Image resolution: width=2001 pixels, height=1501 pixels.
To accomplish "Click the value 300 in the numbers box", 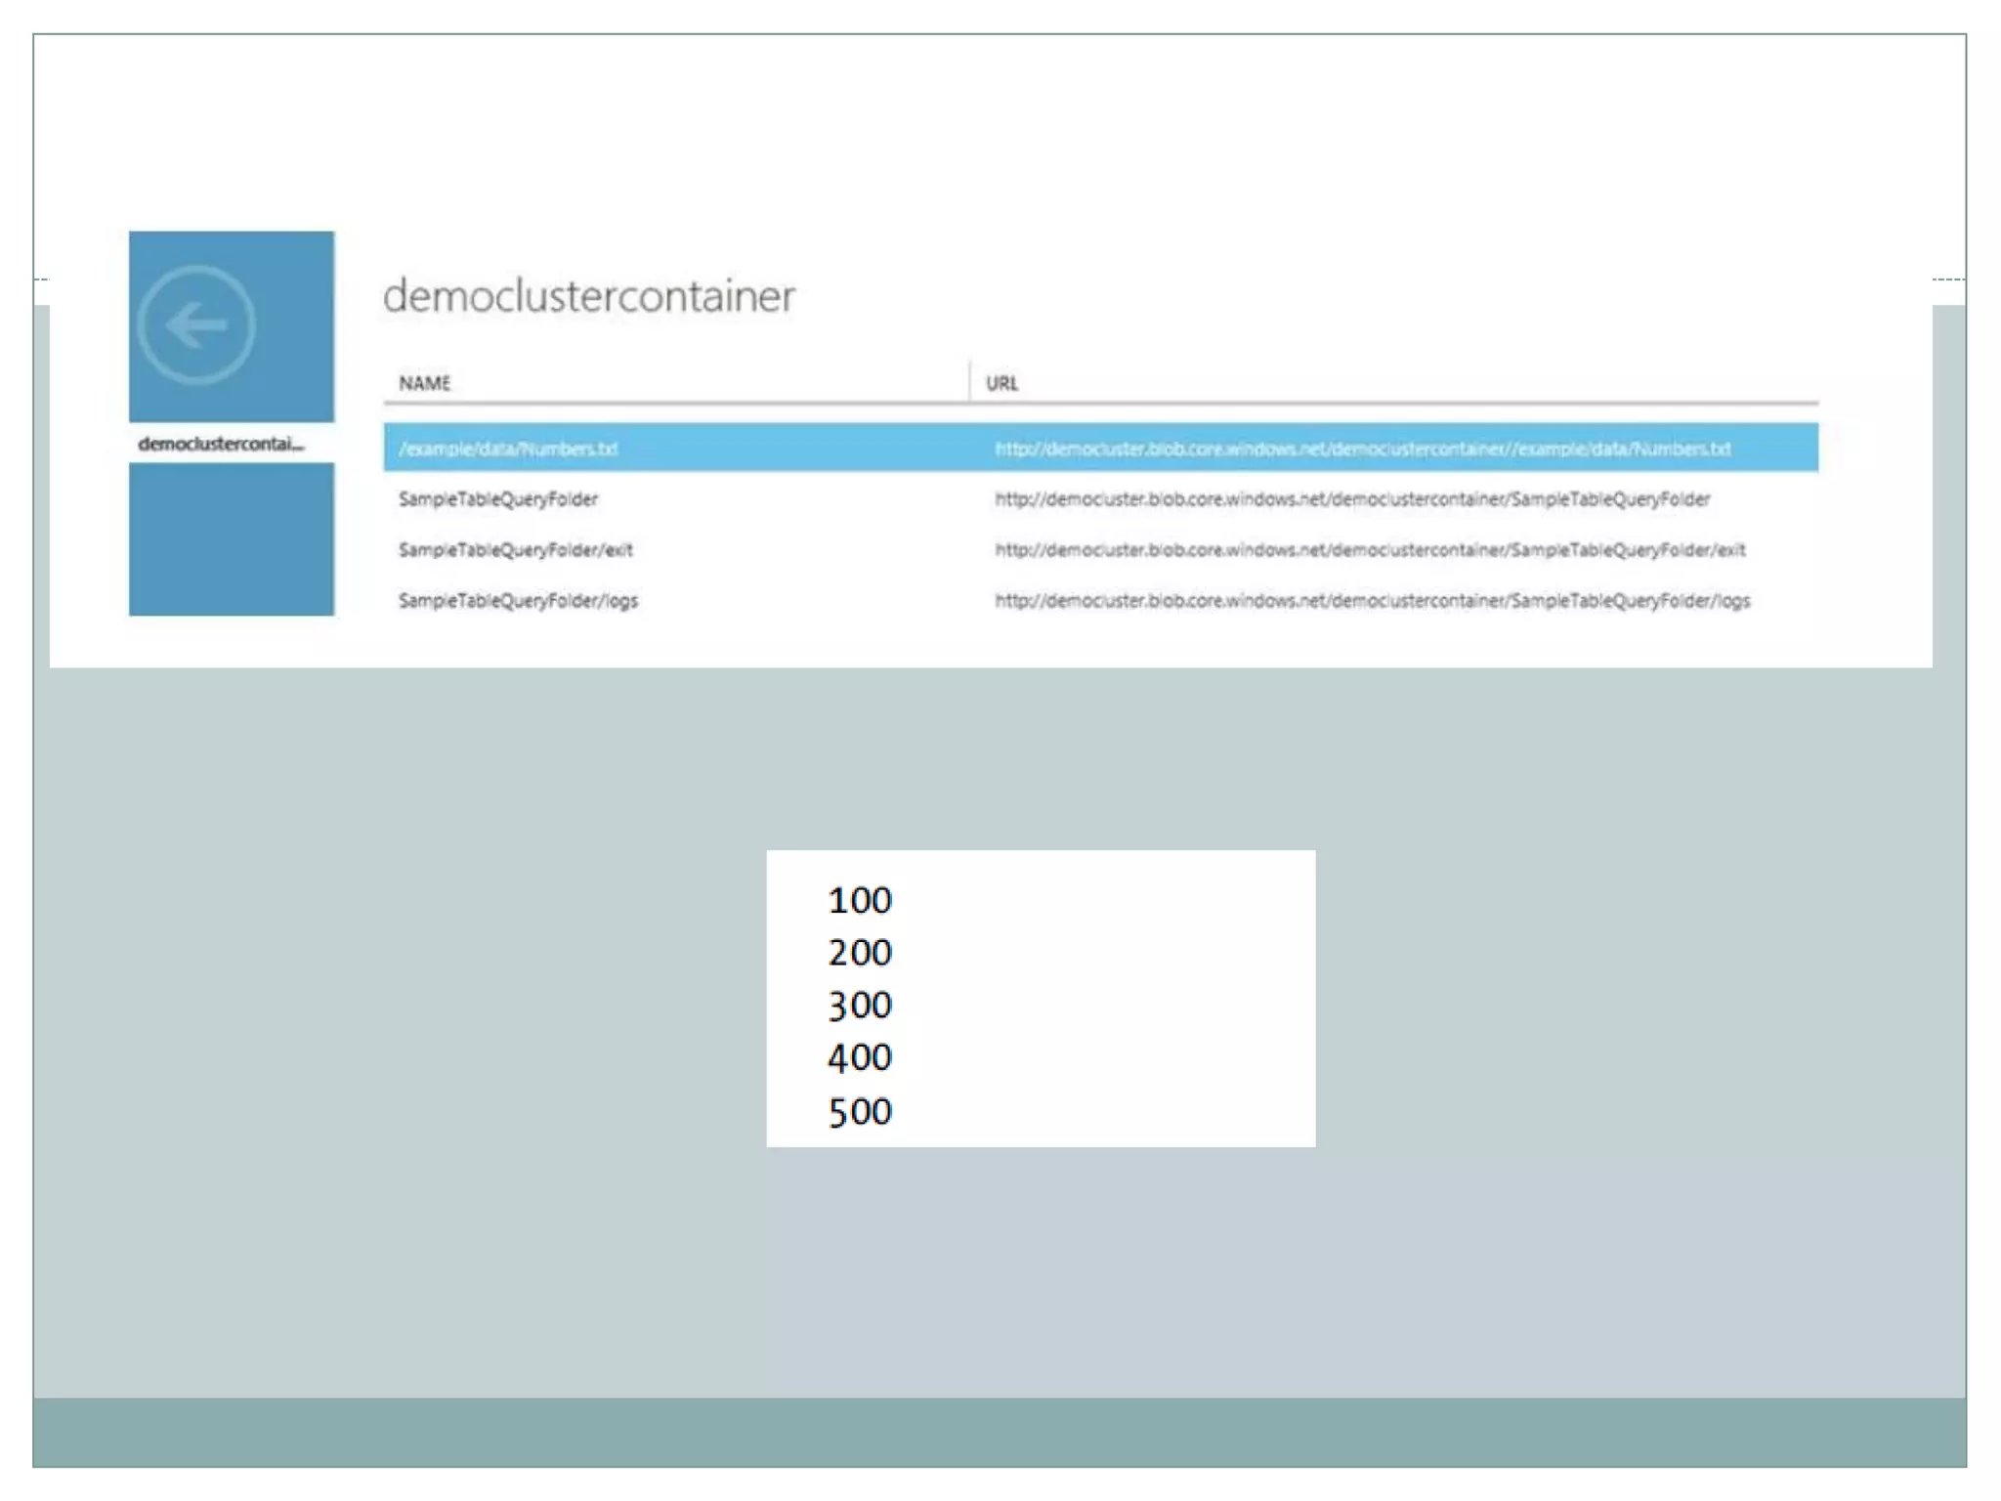I will (x=860, y=1006).
